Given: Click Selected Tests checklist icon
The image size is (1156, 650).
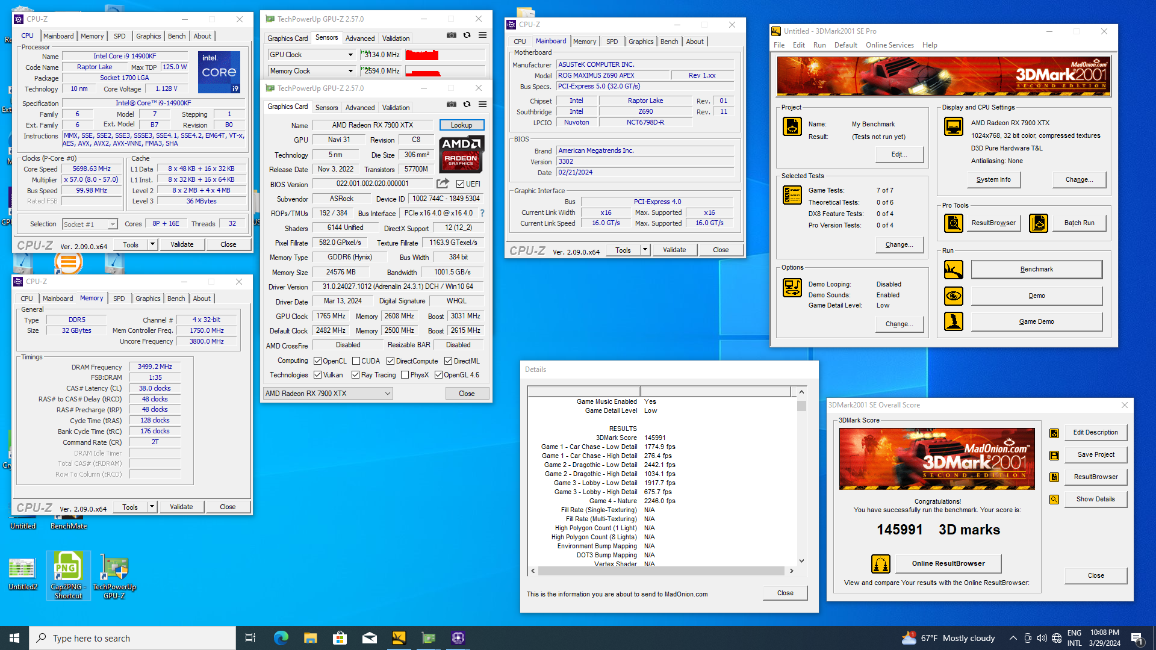Looking at the screenshot, I should [x=792, y=195].
